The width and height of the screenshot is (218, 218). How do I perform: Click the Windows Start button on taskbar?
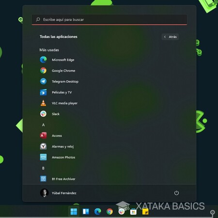click(x=74, y=211)
